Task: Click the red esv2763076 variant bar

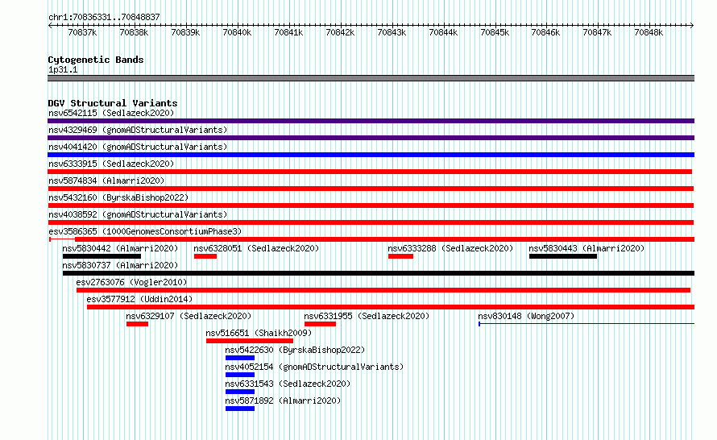Action: coord(383,290)
